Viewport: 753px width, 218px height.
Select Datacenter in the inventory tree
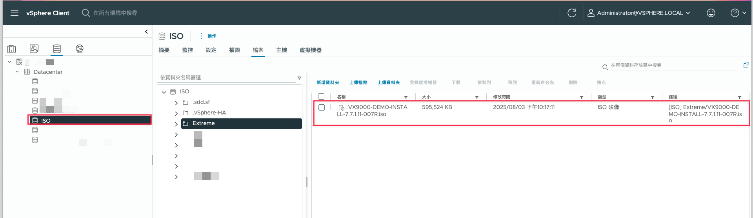pos(48,72)
